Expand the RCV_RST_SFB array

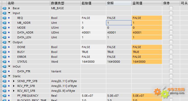click(14, 91)
